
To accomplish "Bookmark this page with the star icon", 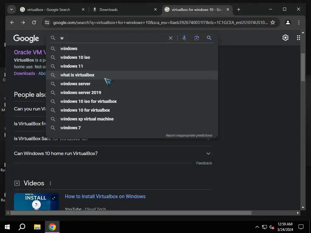I will pyautogui.click(x=273, y=22).
